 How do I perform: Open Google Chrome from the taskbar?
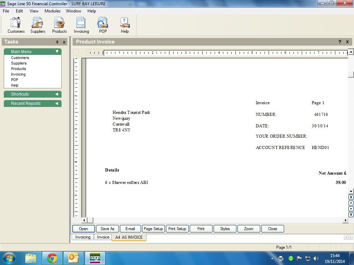pos(52,258)
